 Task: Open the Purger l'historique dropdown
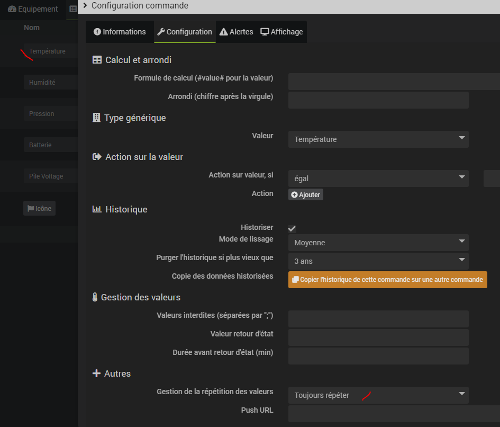(x=378, y=261)
